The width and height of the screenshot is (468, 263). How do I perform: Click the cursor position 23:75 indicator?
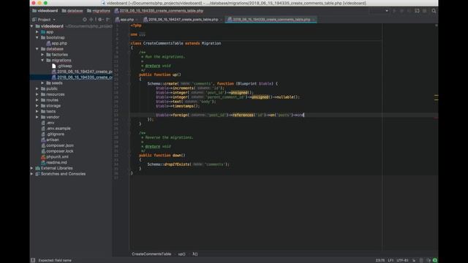tap(380, 260)
